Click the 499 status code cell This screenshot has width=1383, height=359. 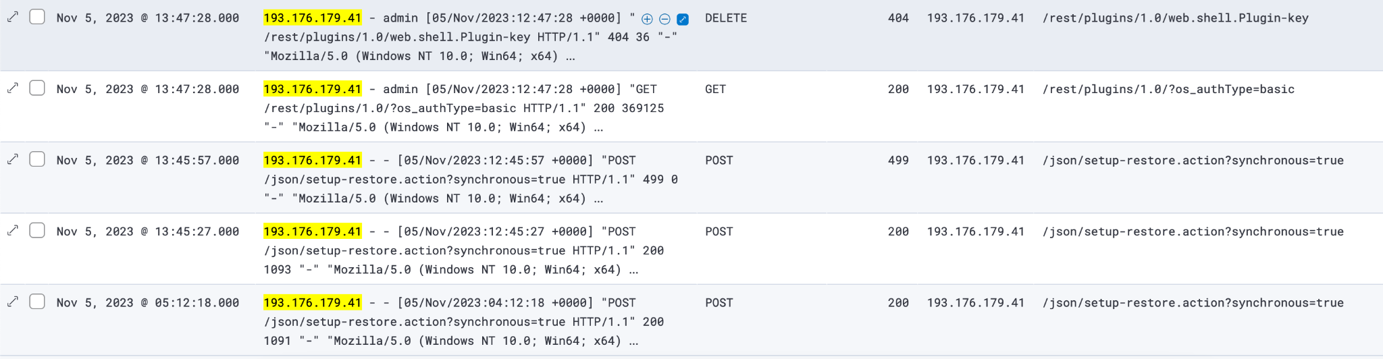(x=897, y=161)
